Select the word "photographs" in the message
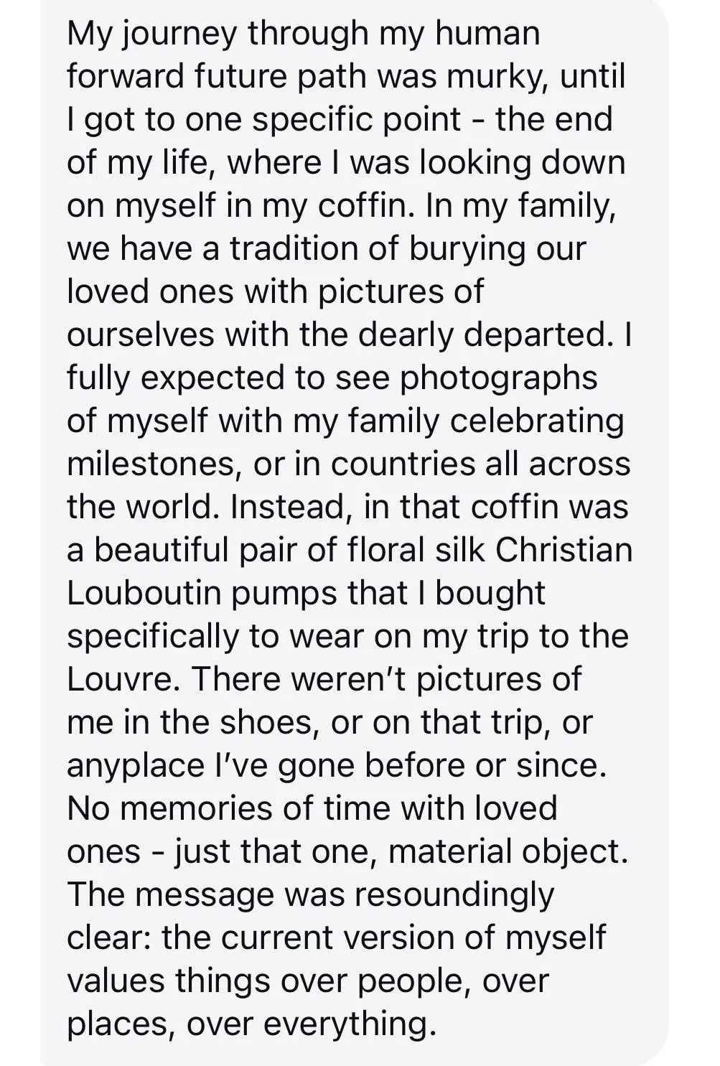The height and width of the screenshot is (1066, 720). coord(498,380)
